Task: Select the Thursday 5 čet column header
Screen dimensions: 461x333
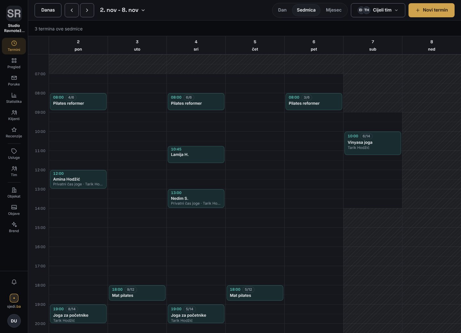Action: (255, 45)
